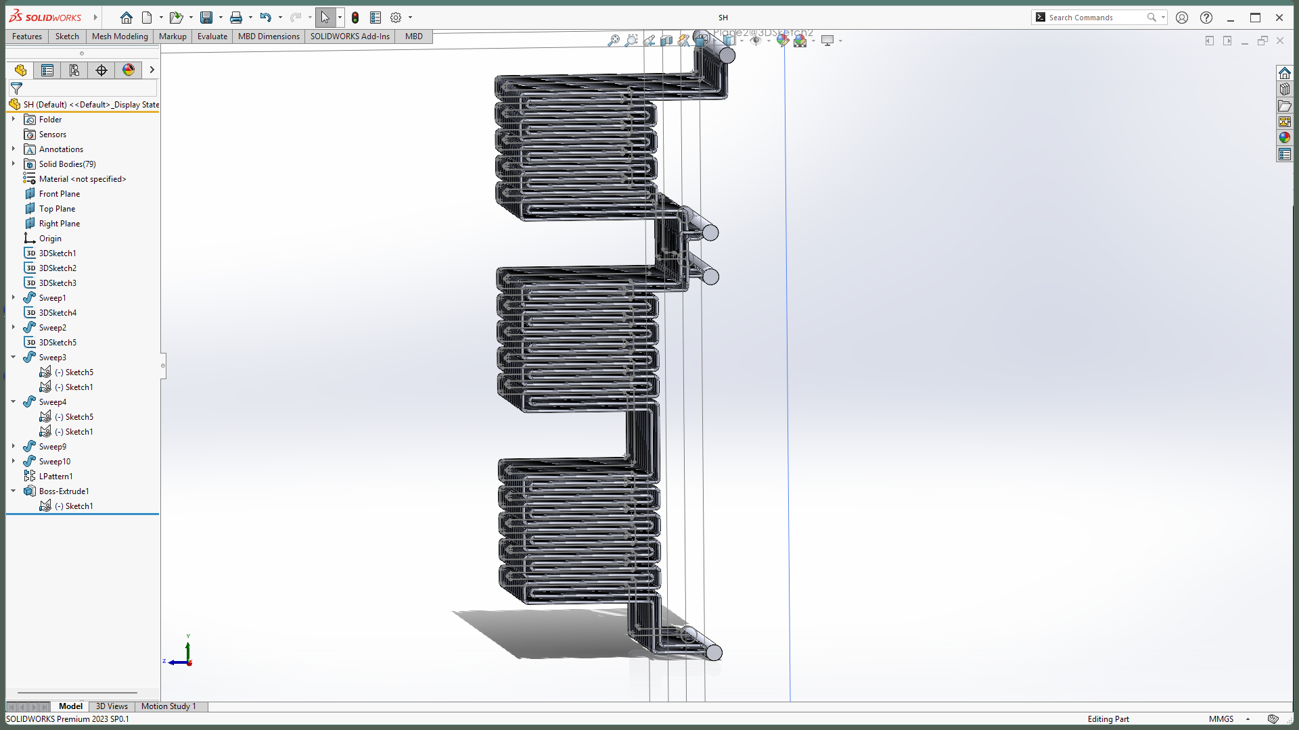Open the FeatureManager Design Tree tab

[20, 70]
